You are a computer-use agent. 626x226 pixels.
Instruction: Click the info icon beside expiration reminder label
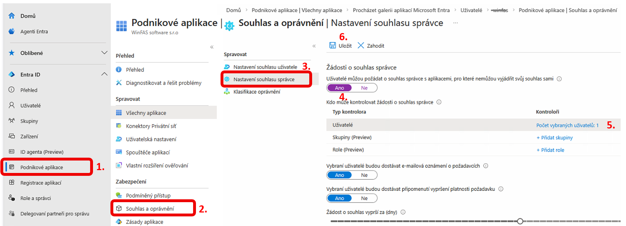click(x=501, y=189)
